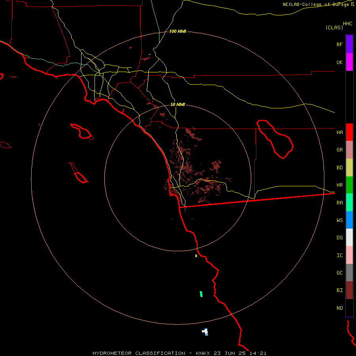Click the HA red legend swatch
Image resolution: width=356 pixels, height=356 pixels.
[349, 132]
